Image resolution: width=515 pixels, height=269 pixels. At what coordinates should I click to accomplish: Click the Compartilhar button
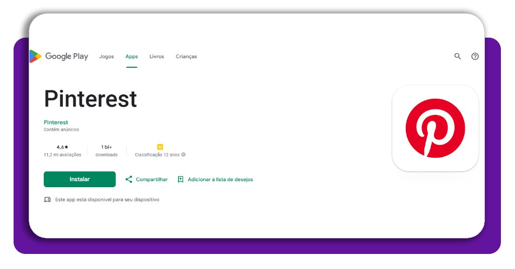146,179
